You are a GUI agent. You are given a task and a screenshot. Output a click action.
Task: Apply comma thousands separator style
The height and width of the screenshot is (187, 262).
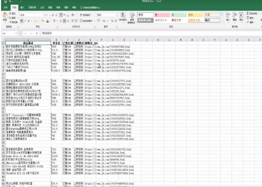click(107, 21)
